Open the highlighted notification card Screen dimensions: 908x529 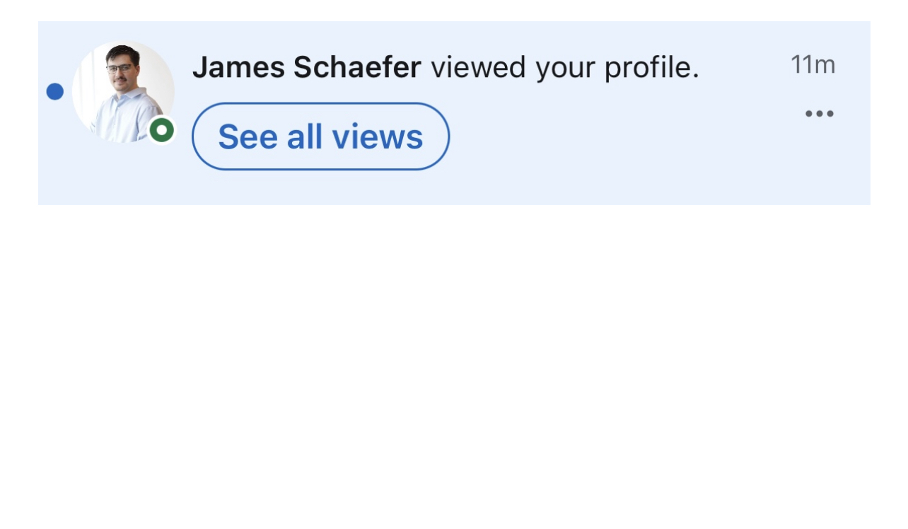[x=454, y=113]
